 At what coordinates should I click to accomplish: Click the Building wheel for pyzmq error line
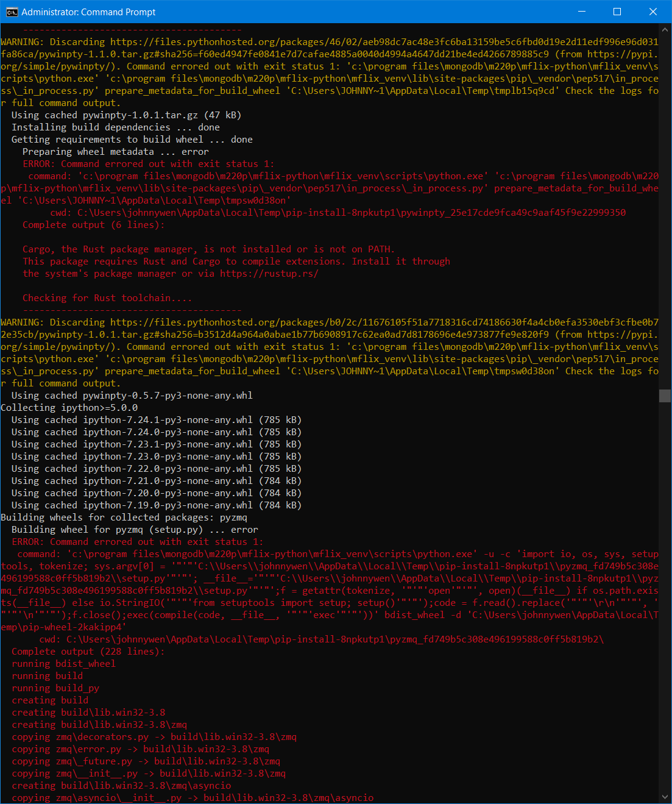[x=134, y=529]
